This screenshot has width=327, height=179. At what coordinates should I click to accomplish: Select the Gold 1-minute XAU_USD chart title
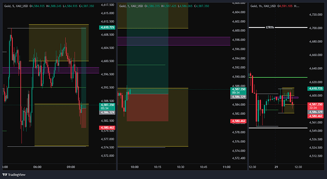coord(131,6)
